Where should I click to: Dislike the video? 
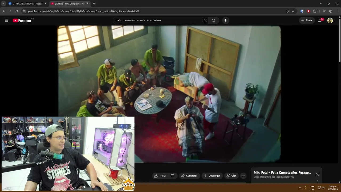tap(172, 176)
